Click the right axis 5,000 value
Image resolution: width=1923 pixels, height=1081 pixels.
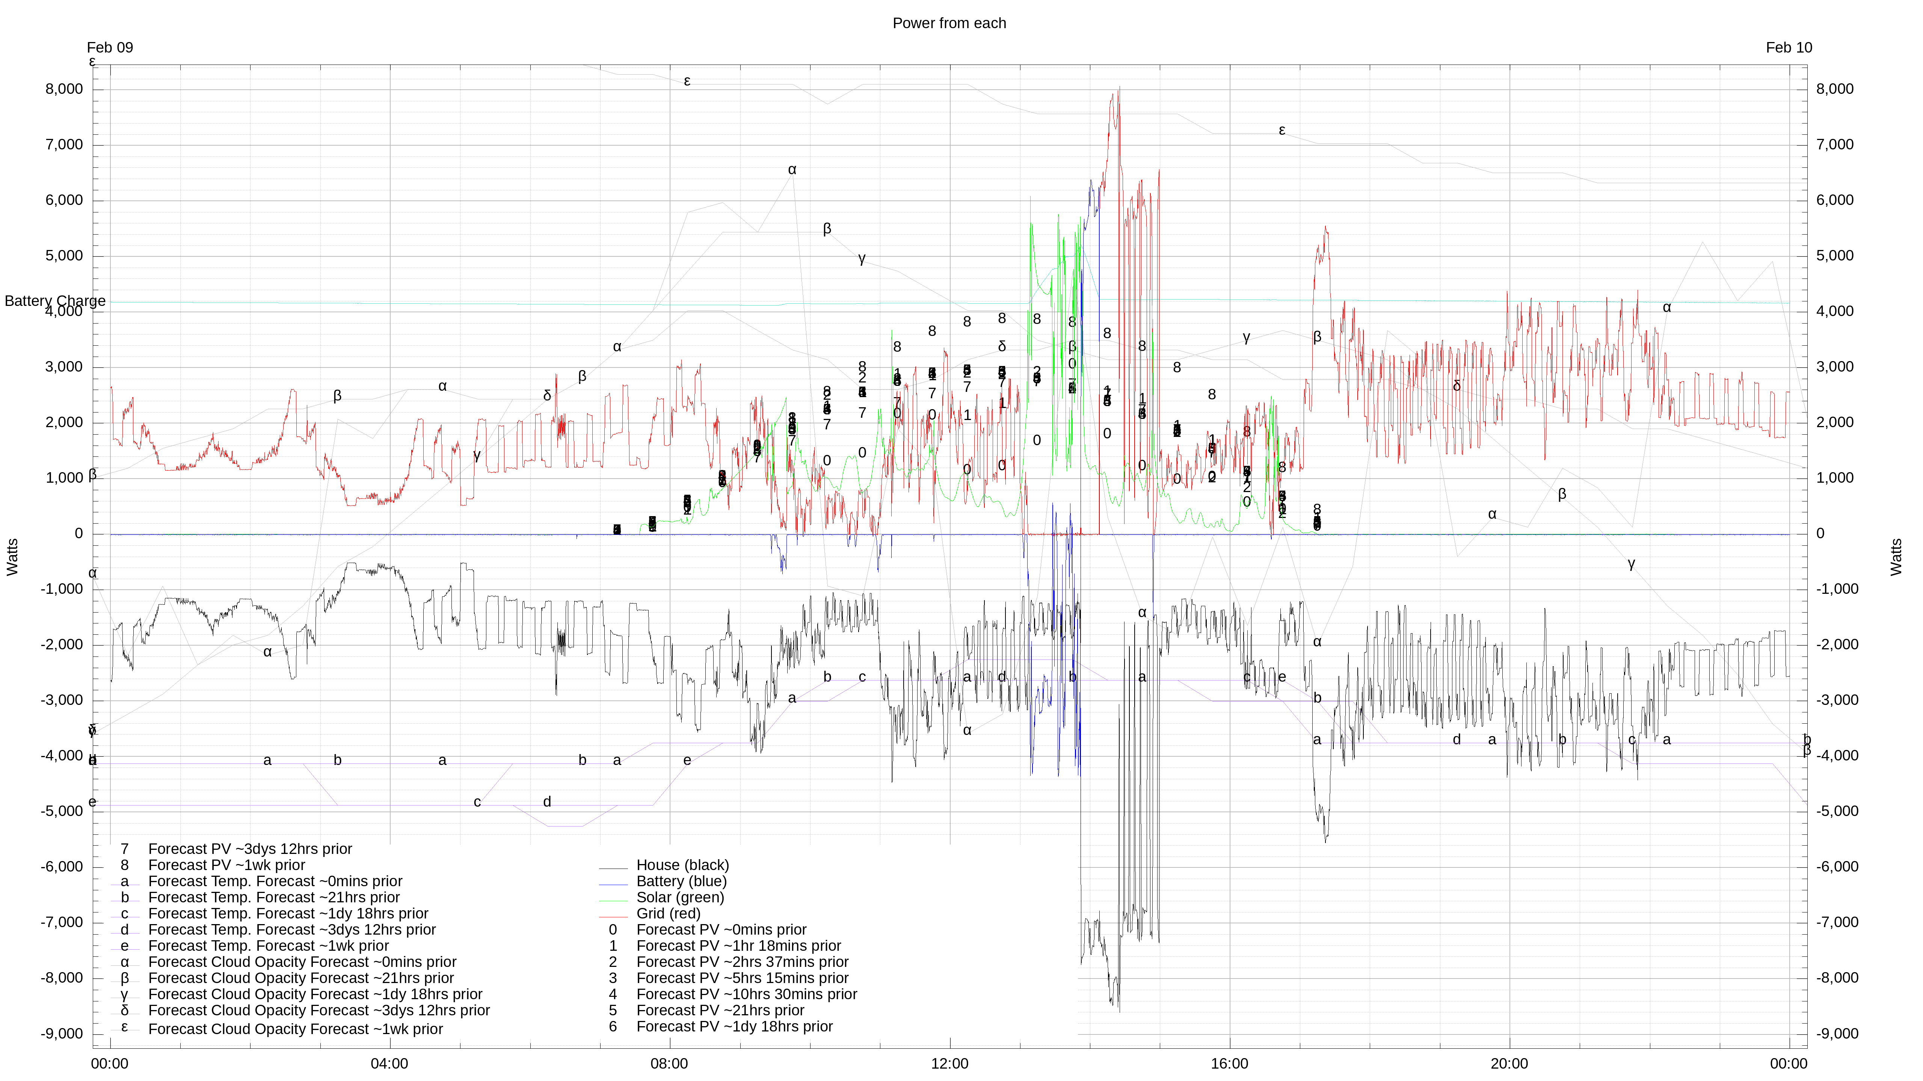(1835, 256)
